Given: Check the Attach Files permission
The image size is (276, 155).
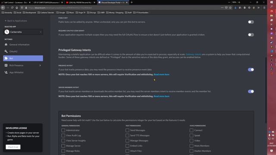Looking at the screenshot, I should (x=127, y=151).
